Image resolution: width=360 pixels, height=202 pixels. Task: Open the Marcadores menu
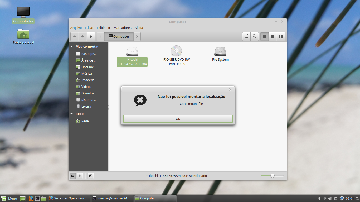122,28
